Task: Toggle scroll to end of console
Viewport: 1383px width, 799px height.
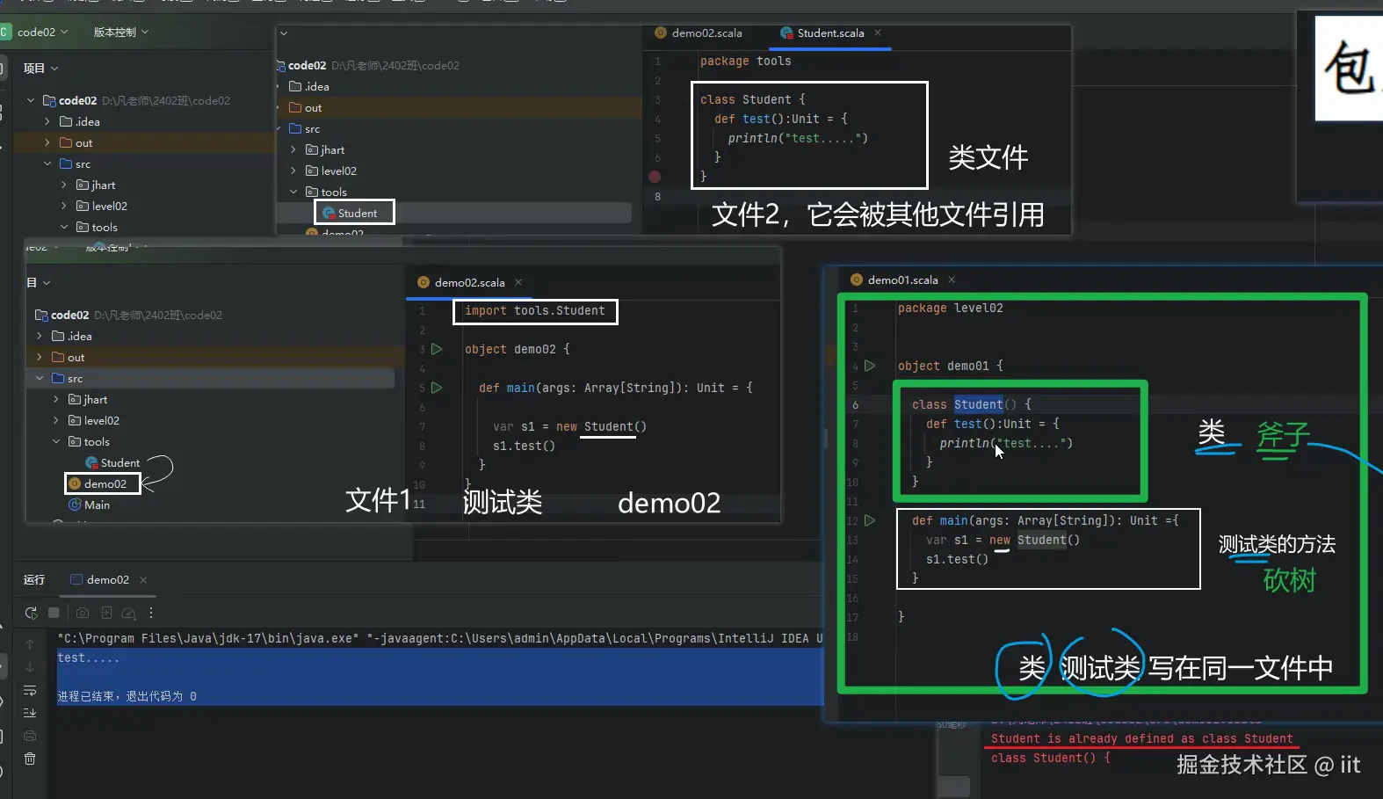Action: (x=30, y=713)
